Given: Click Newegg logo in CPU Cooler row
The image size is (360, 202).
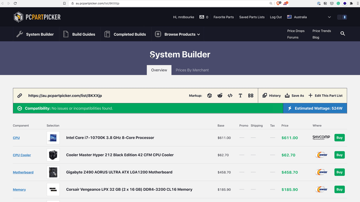Looking at the screenshot, I should 321,155.
